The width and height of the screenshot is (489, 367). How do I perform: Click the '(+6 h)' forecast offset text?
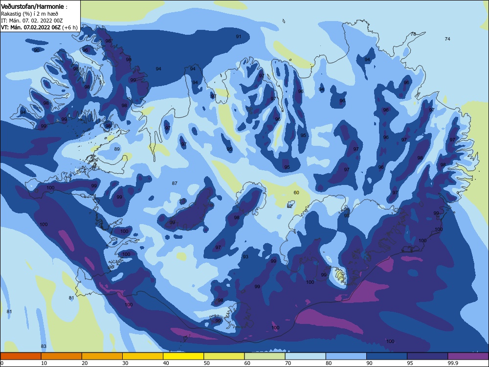pos(70,27)
